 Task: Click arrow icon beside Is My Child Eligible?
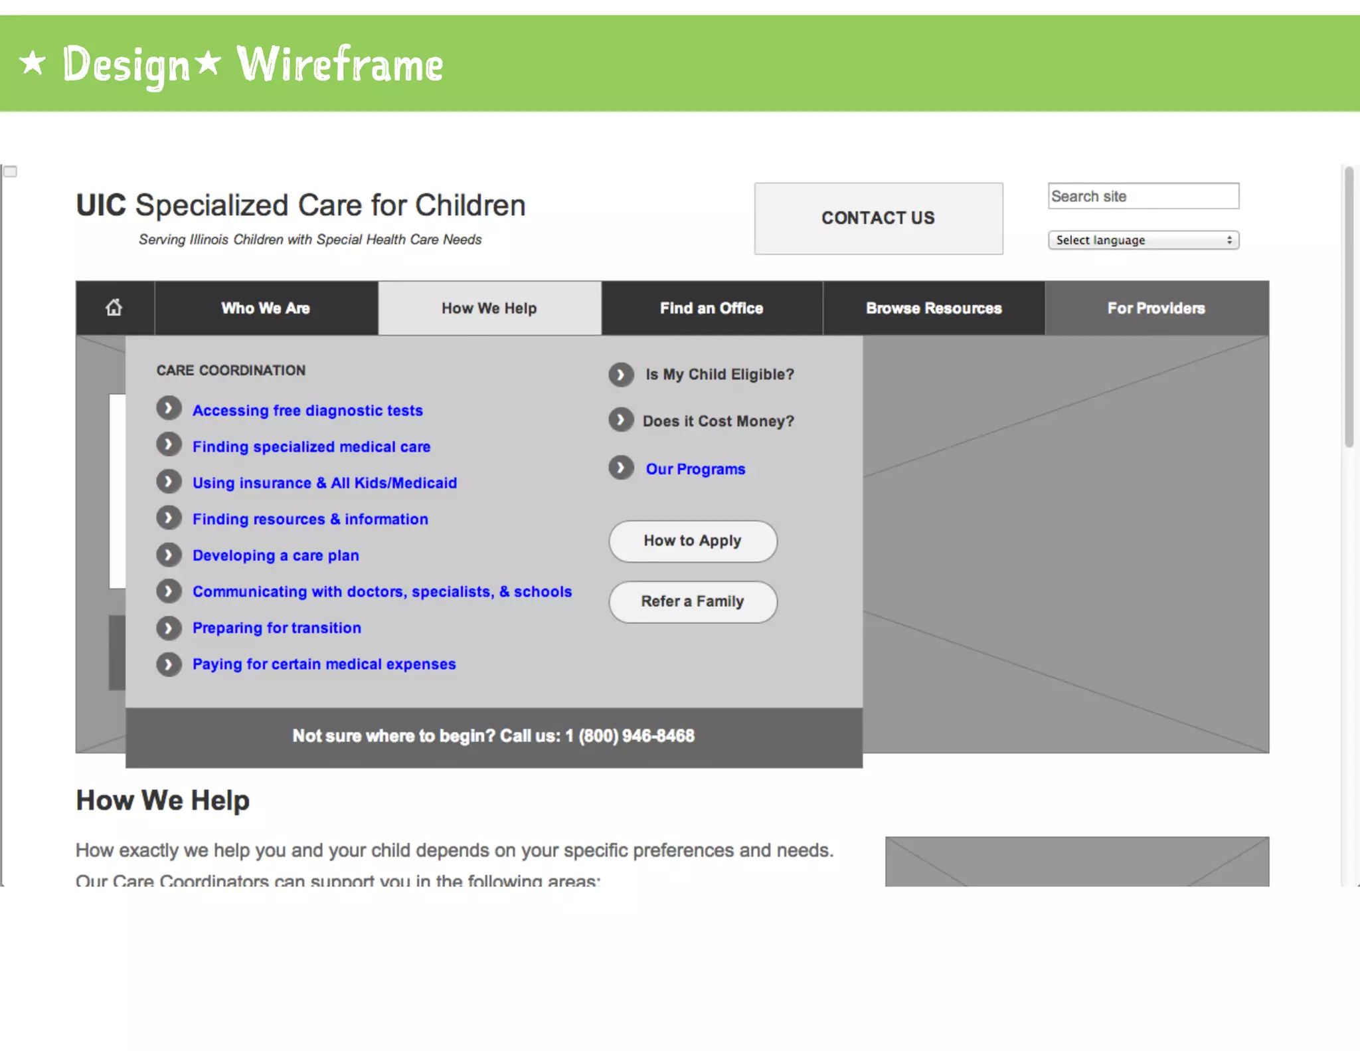pos(621,375)
